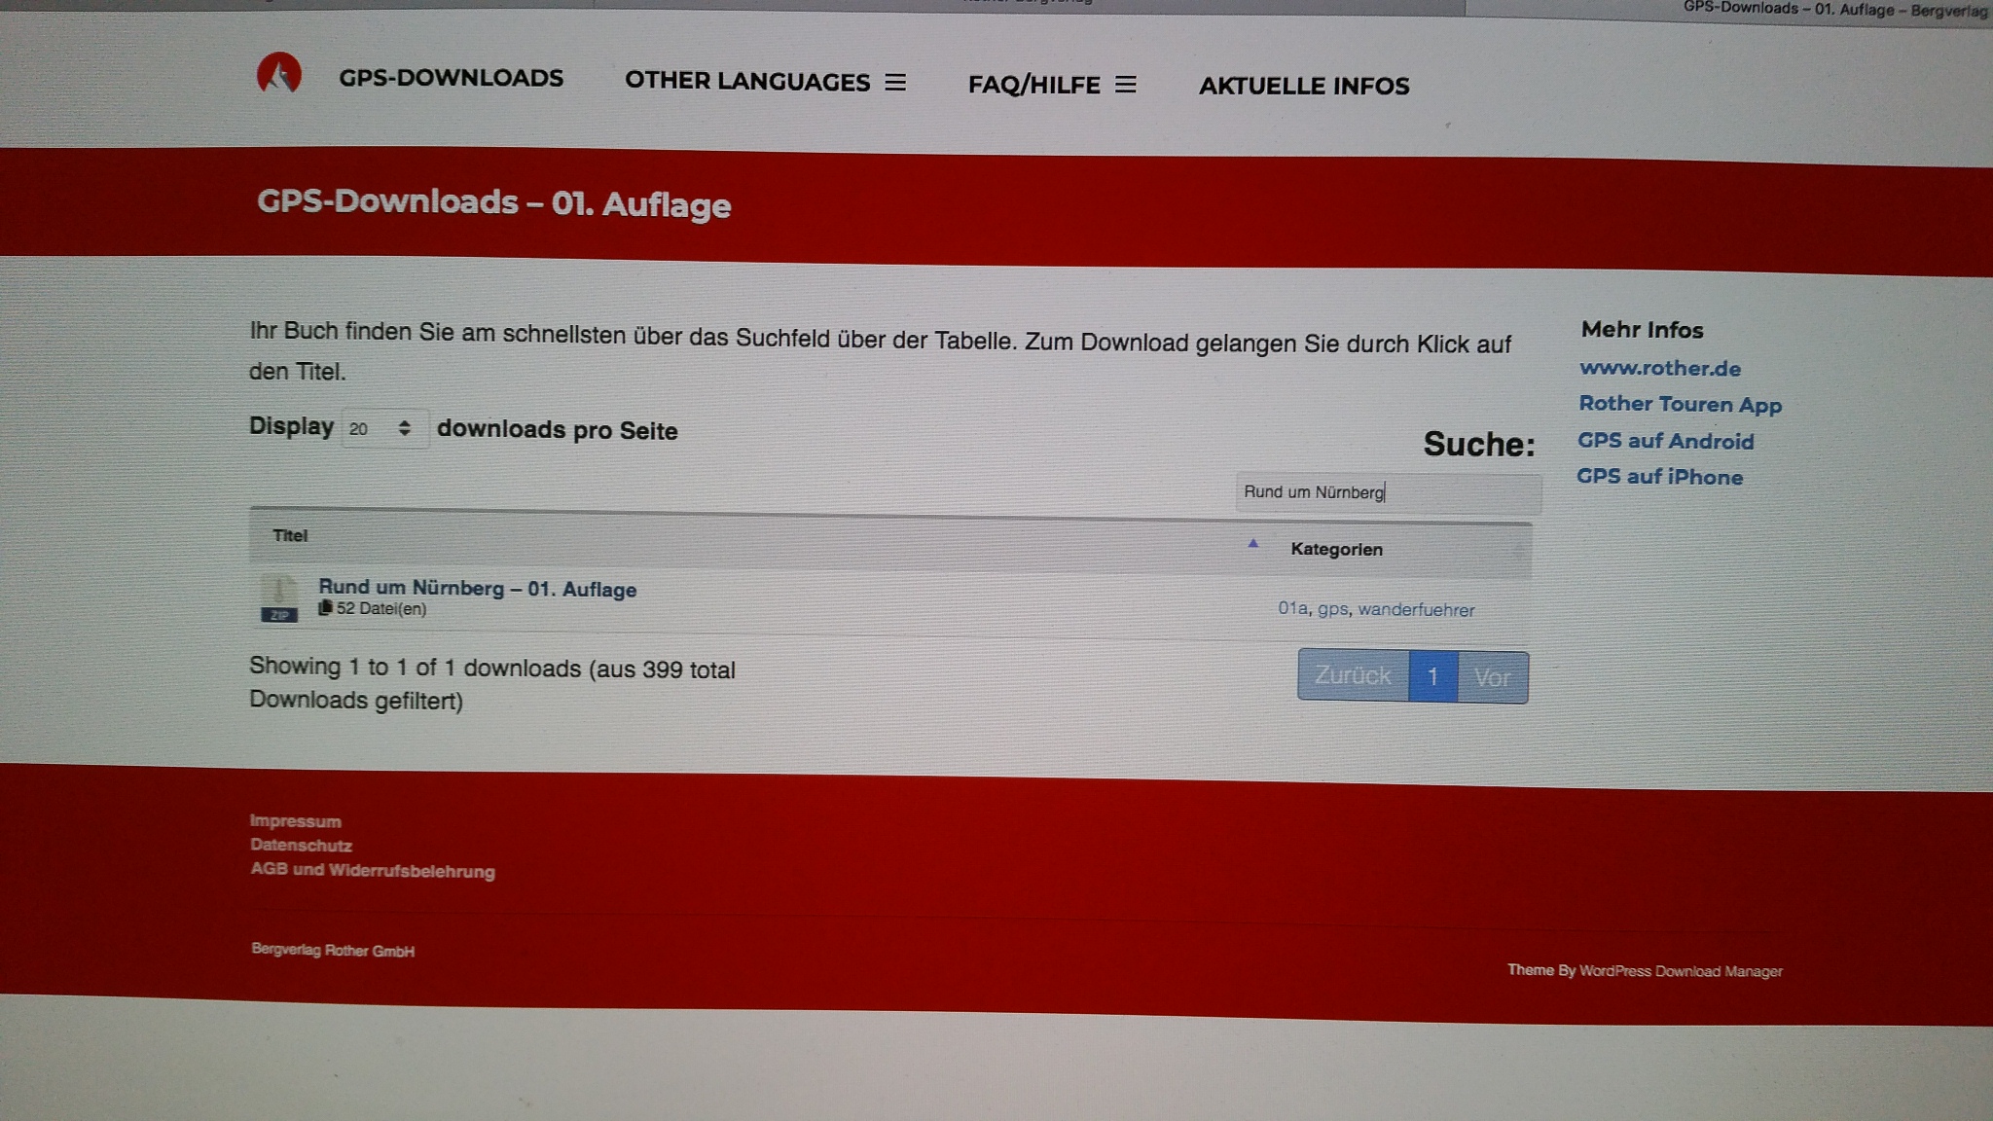Open AGB und Widerrufsbelehrung footer link
Screen dimensions: 1993x1121
click(x=373, y=870)
